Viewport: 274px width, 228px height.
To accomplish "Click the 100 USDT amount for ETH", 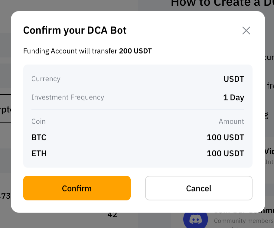I will tap(225, 154).
